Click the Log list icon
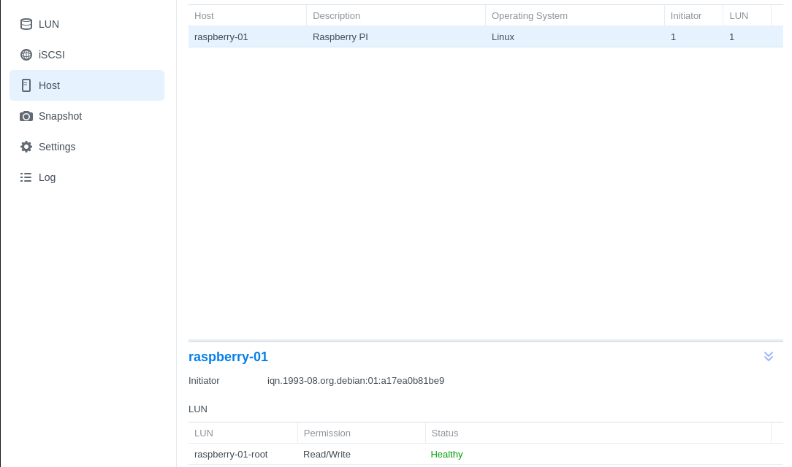Viewport: 792px width, 467px height. point(26,177)
